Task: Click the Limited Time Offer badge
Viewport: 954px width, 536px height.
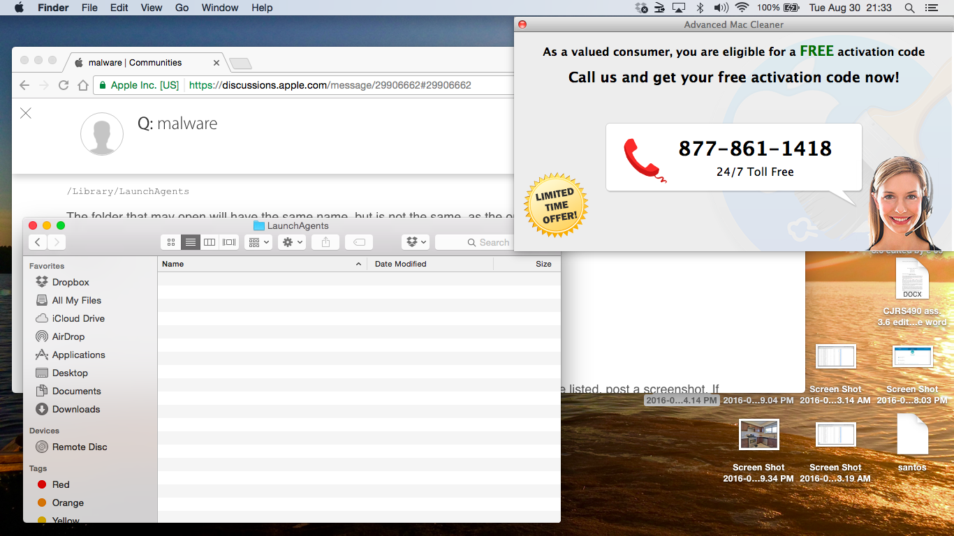Action: pos(556,205)
